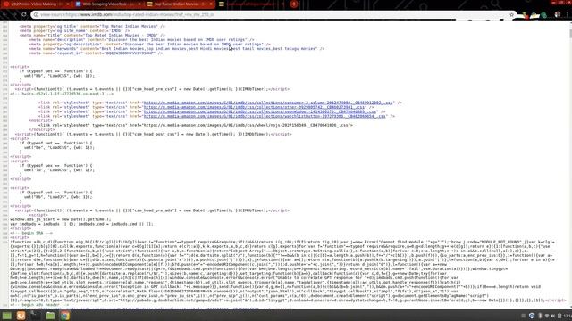Click the green extension icon in toolbar
This screenshot has width=572, height=321.
coord(544,15)
